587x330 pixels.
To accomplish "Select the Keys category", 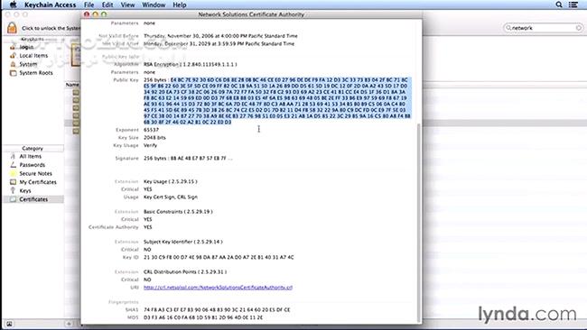I will pos(25,190).
